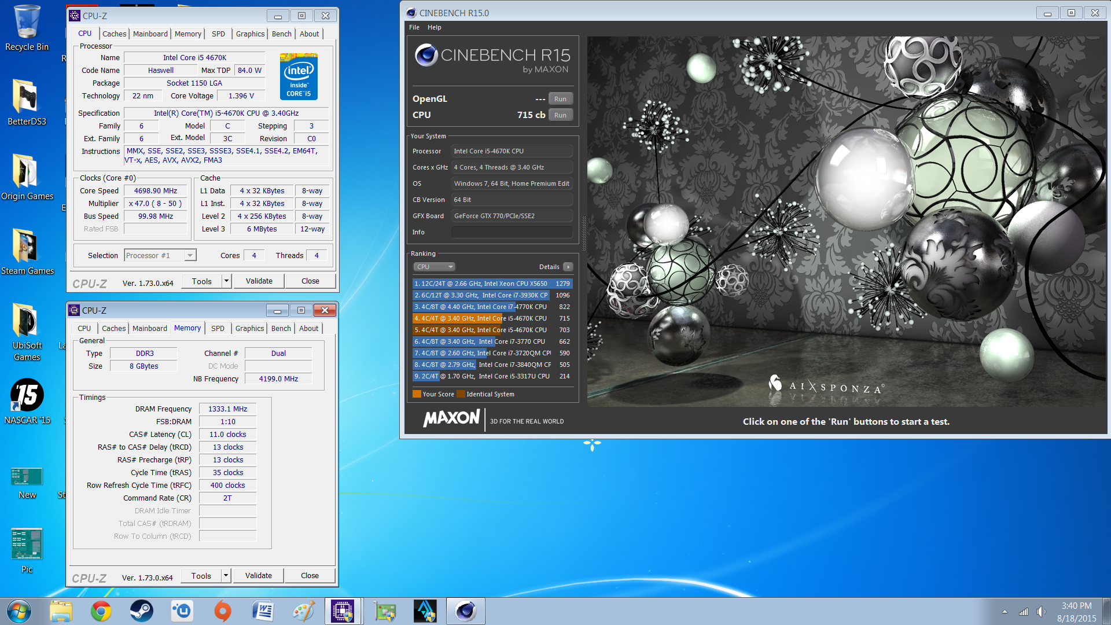The height and width of the screenshot is (625, 1111).
Task: Click Close in the upper CPU-Z window
Action: coord(310,281)
